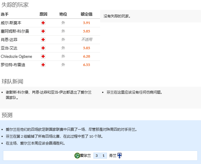The width and height of the screenshot is (201, 164).
Task: Click the 原因 column header
Action: 43,14
